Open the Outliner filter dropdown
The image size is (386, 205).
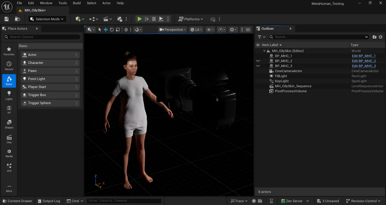tap(262, 37)
